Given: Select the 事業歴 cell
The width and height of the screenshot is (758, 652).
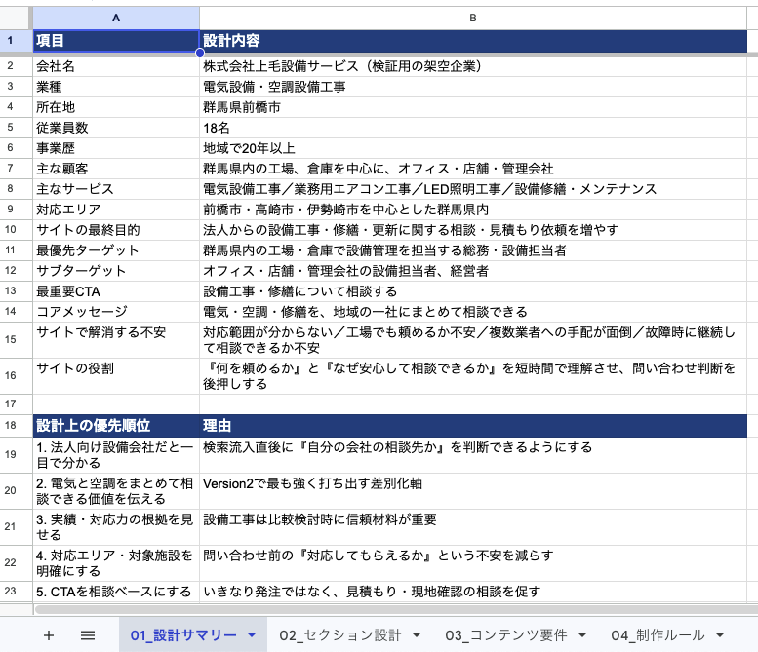Looking at the screenshot, I should 116,148.
